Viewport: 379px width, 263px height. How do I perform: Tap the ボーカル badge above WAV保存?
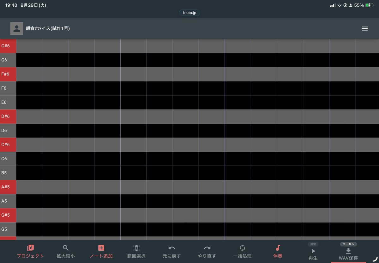(x=348, y=244)
